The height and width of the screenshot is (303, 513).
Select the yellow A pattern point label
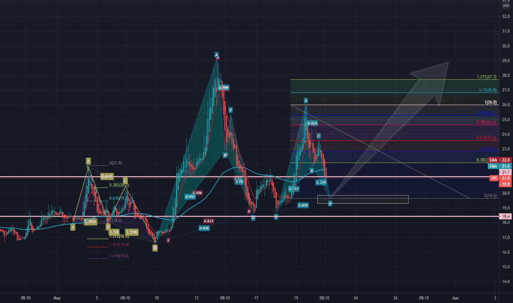(88, 161)
